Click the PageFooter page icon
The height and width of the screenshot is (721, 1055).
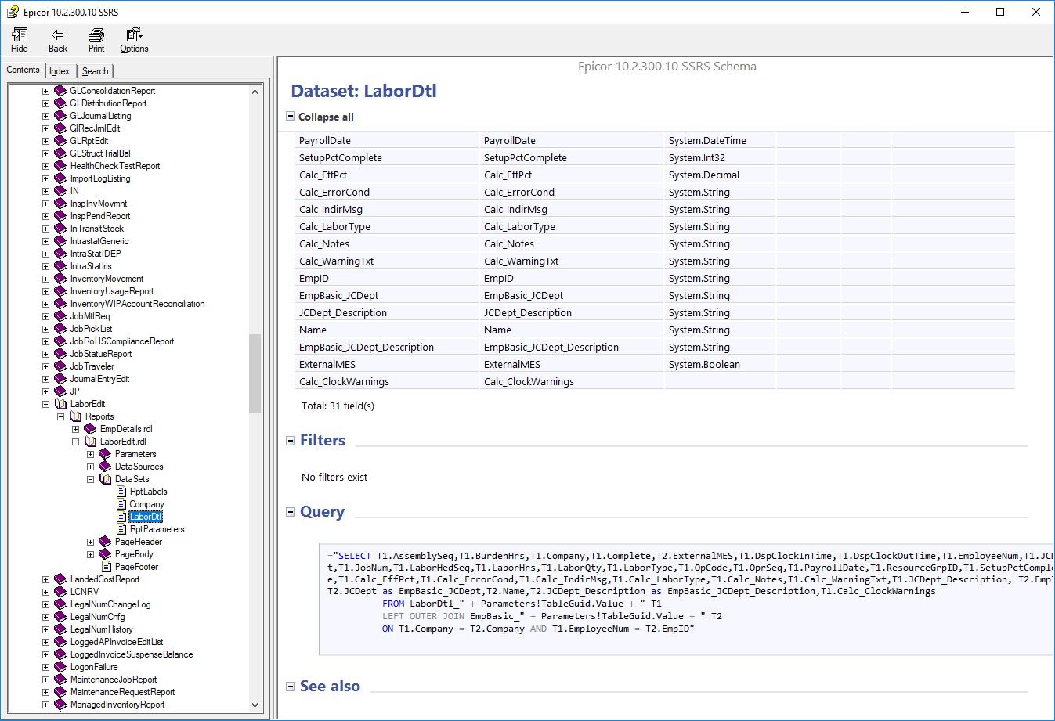107,567
